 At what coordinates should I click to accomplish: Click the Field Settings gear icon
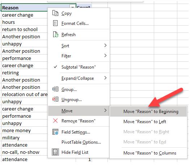[55, 132]
